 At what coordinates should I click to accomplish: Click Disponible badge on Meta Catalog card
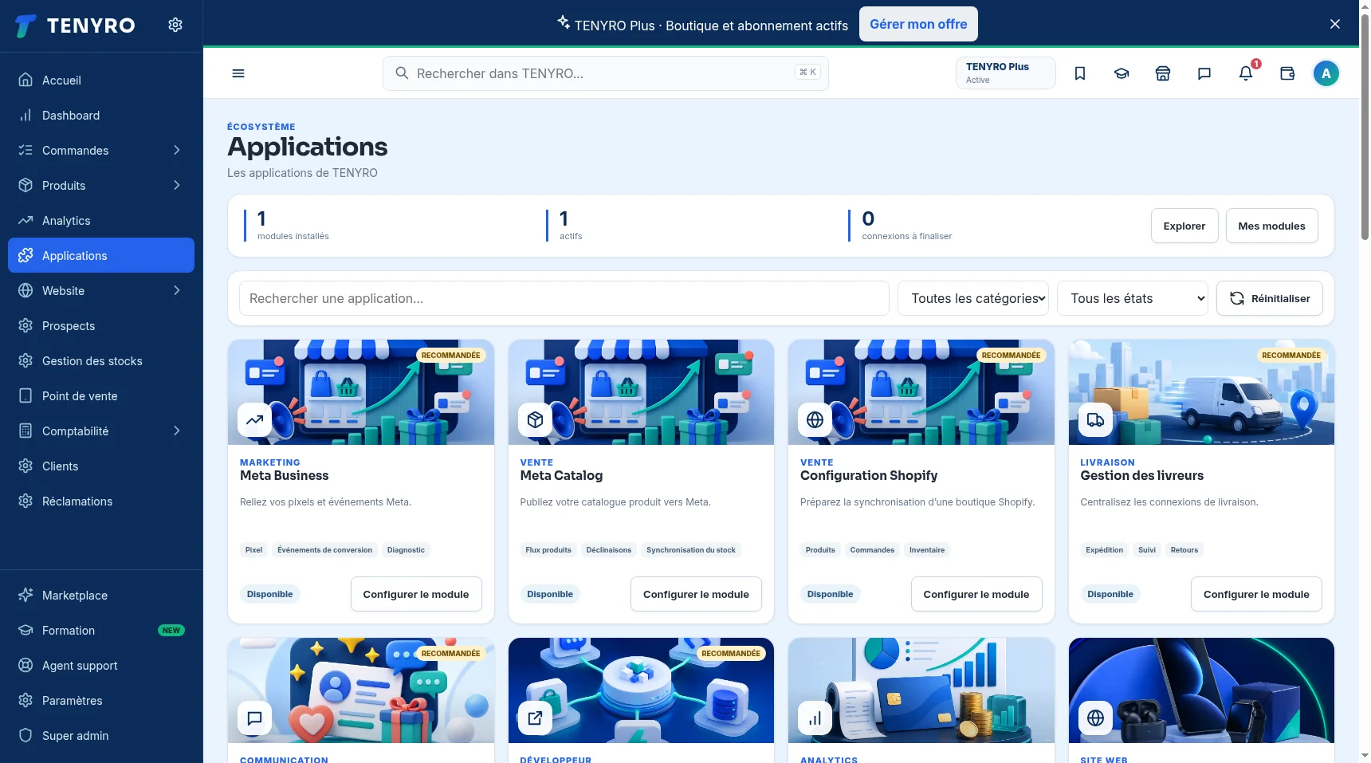550,594
